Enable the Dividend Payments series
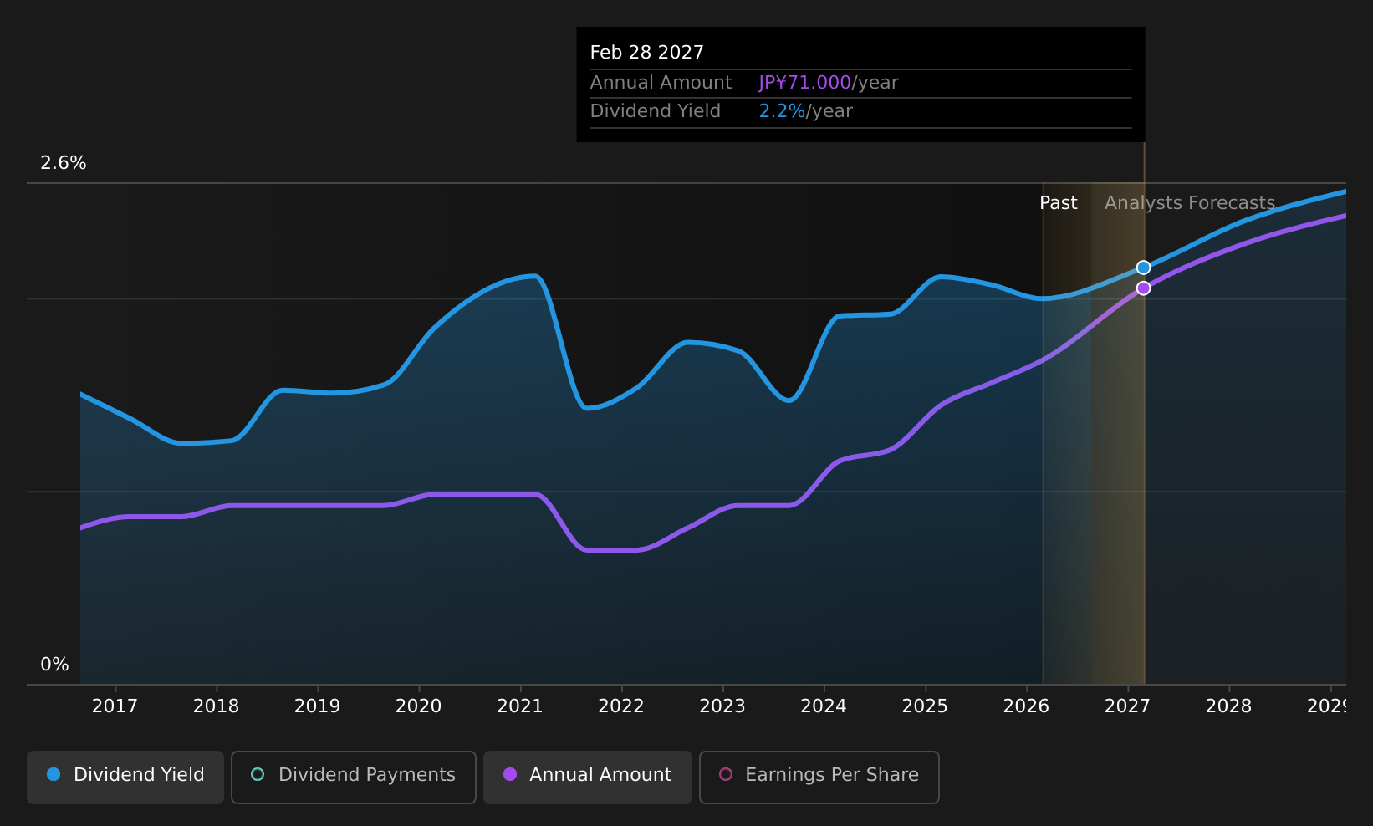 [354, 777]
